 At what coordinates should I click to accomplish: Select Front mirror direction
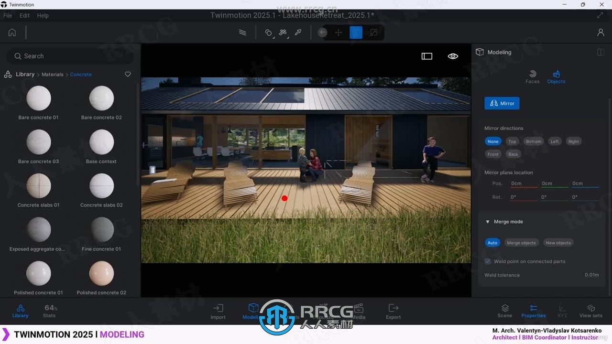493,154
